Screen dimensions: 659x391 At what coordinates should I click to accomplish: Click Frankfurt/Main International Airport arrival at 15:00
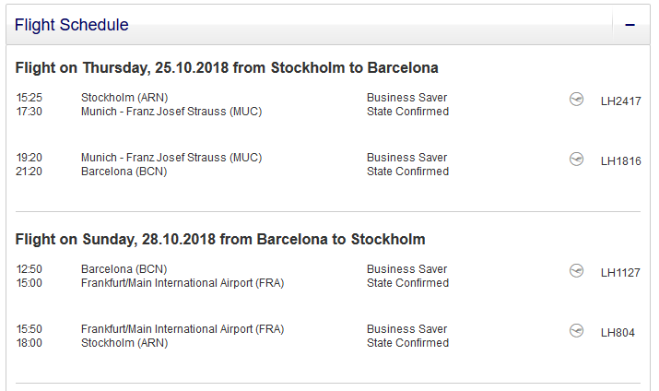[182, 283]
